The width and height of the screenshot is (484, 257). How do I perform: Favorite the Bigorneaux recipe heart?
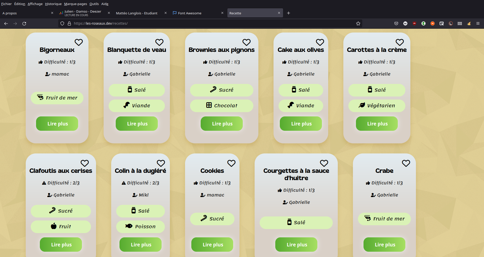pos(79,42)
